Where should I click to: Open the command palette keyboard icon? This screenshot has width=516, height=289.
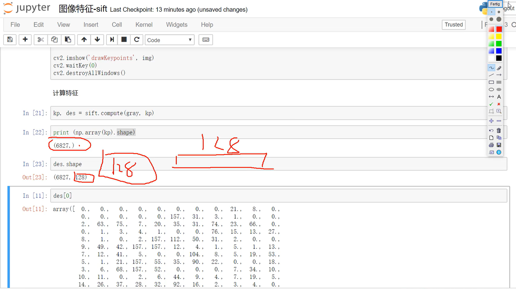[x=206, y=40]
